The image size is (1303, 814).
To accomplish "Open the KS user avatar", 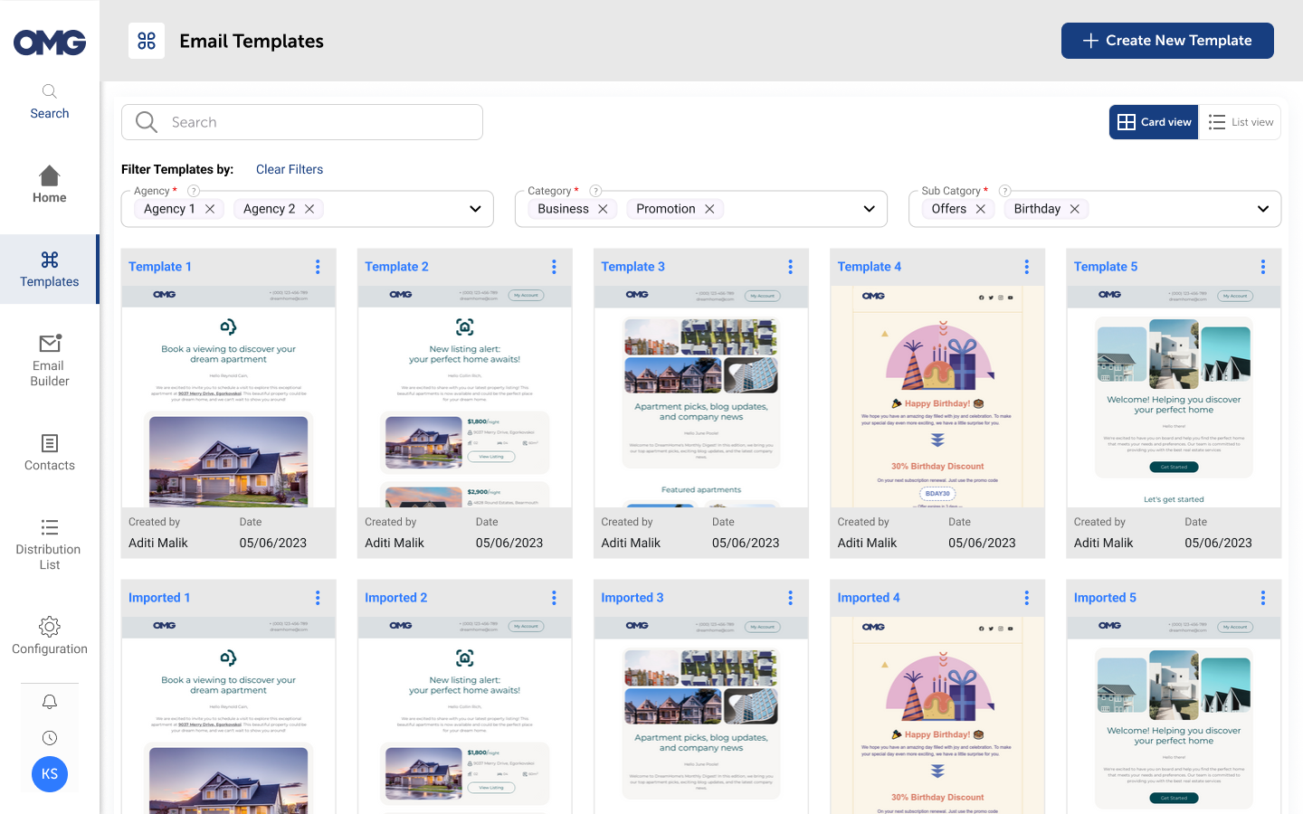I will click(x=50, y=774).
